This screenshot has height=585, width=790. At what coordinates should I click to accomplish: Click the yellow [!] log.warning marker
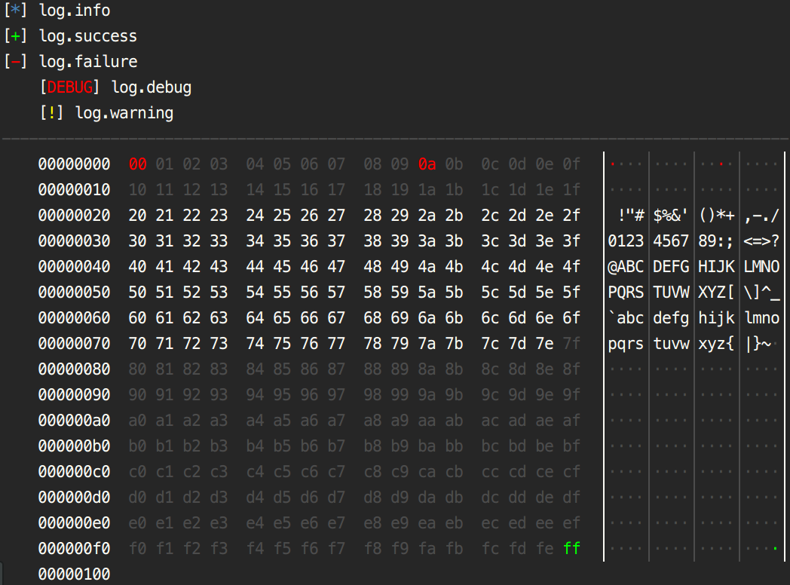(51, 113)
